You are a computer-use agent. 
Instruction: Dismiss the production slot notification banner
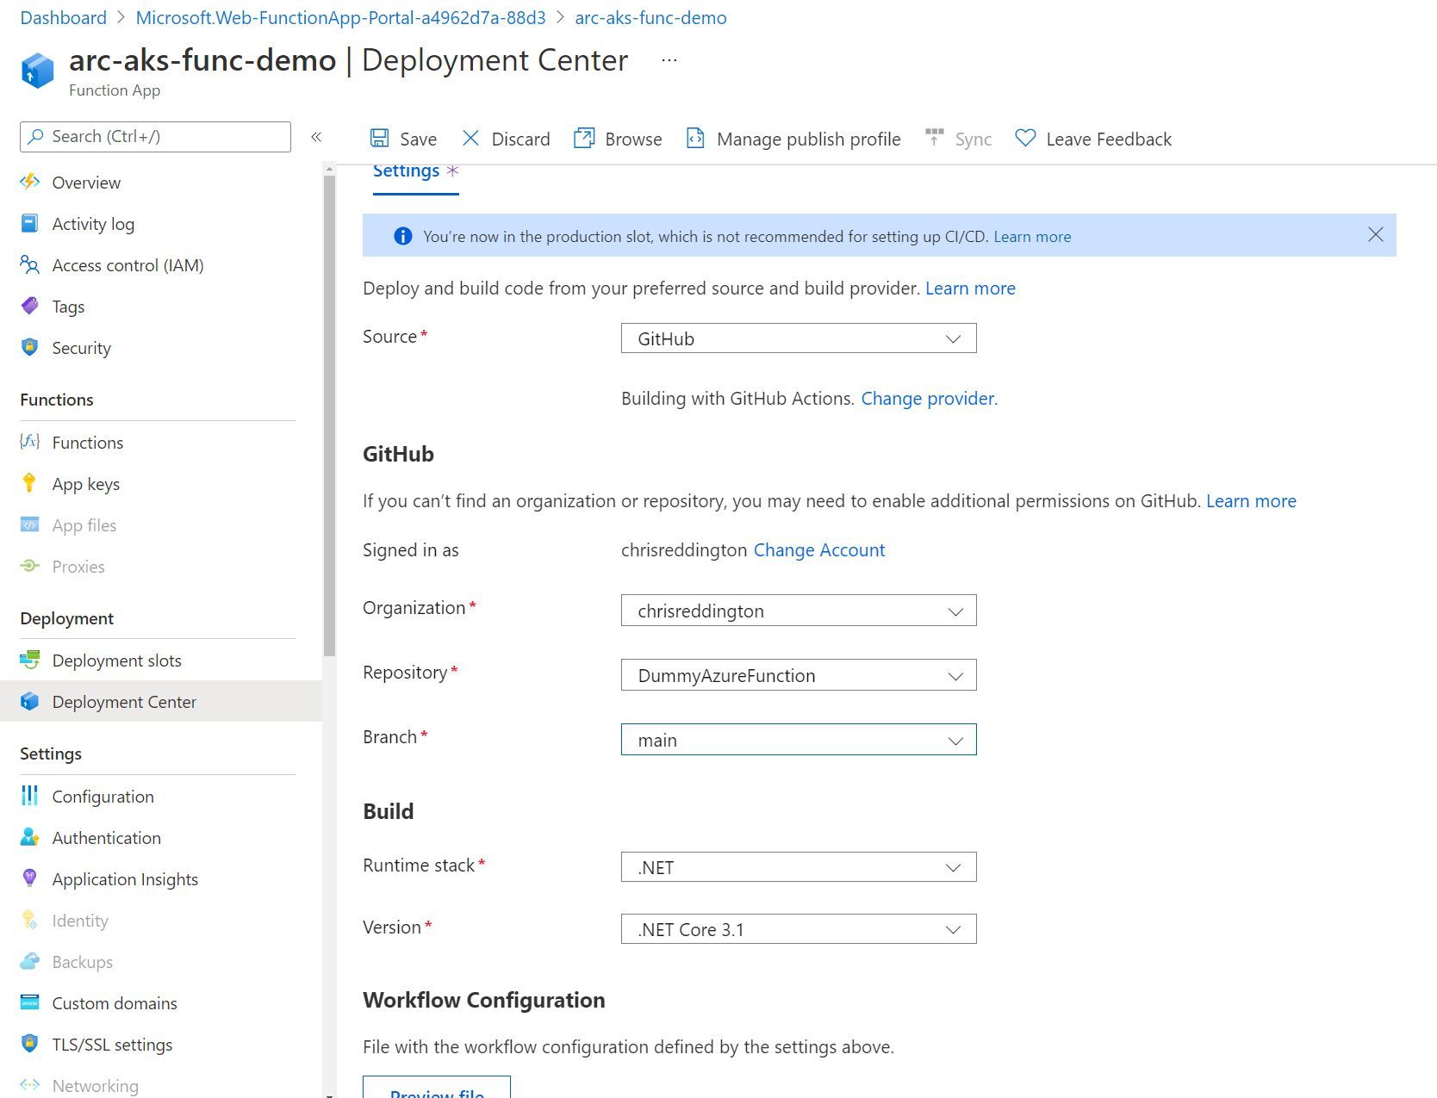click(1375, 234)
